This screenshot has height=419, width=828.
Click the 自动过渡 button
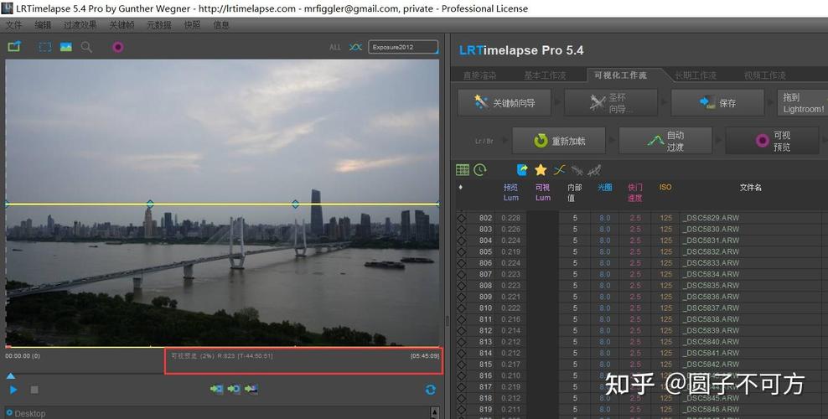665,141
